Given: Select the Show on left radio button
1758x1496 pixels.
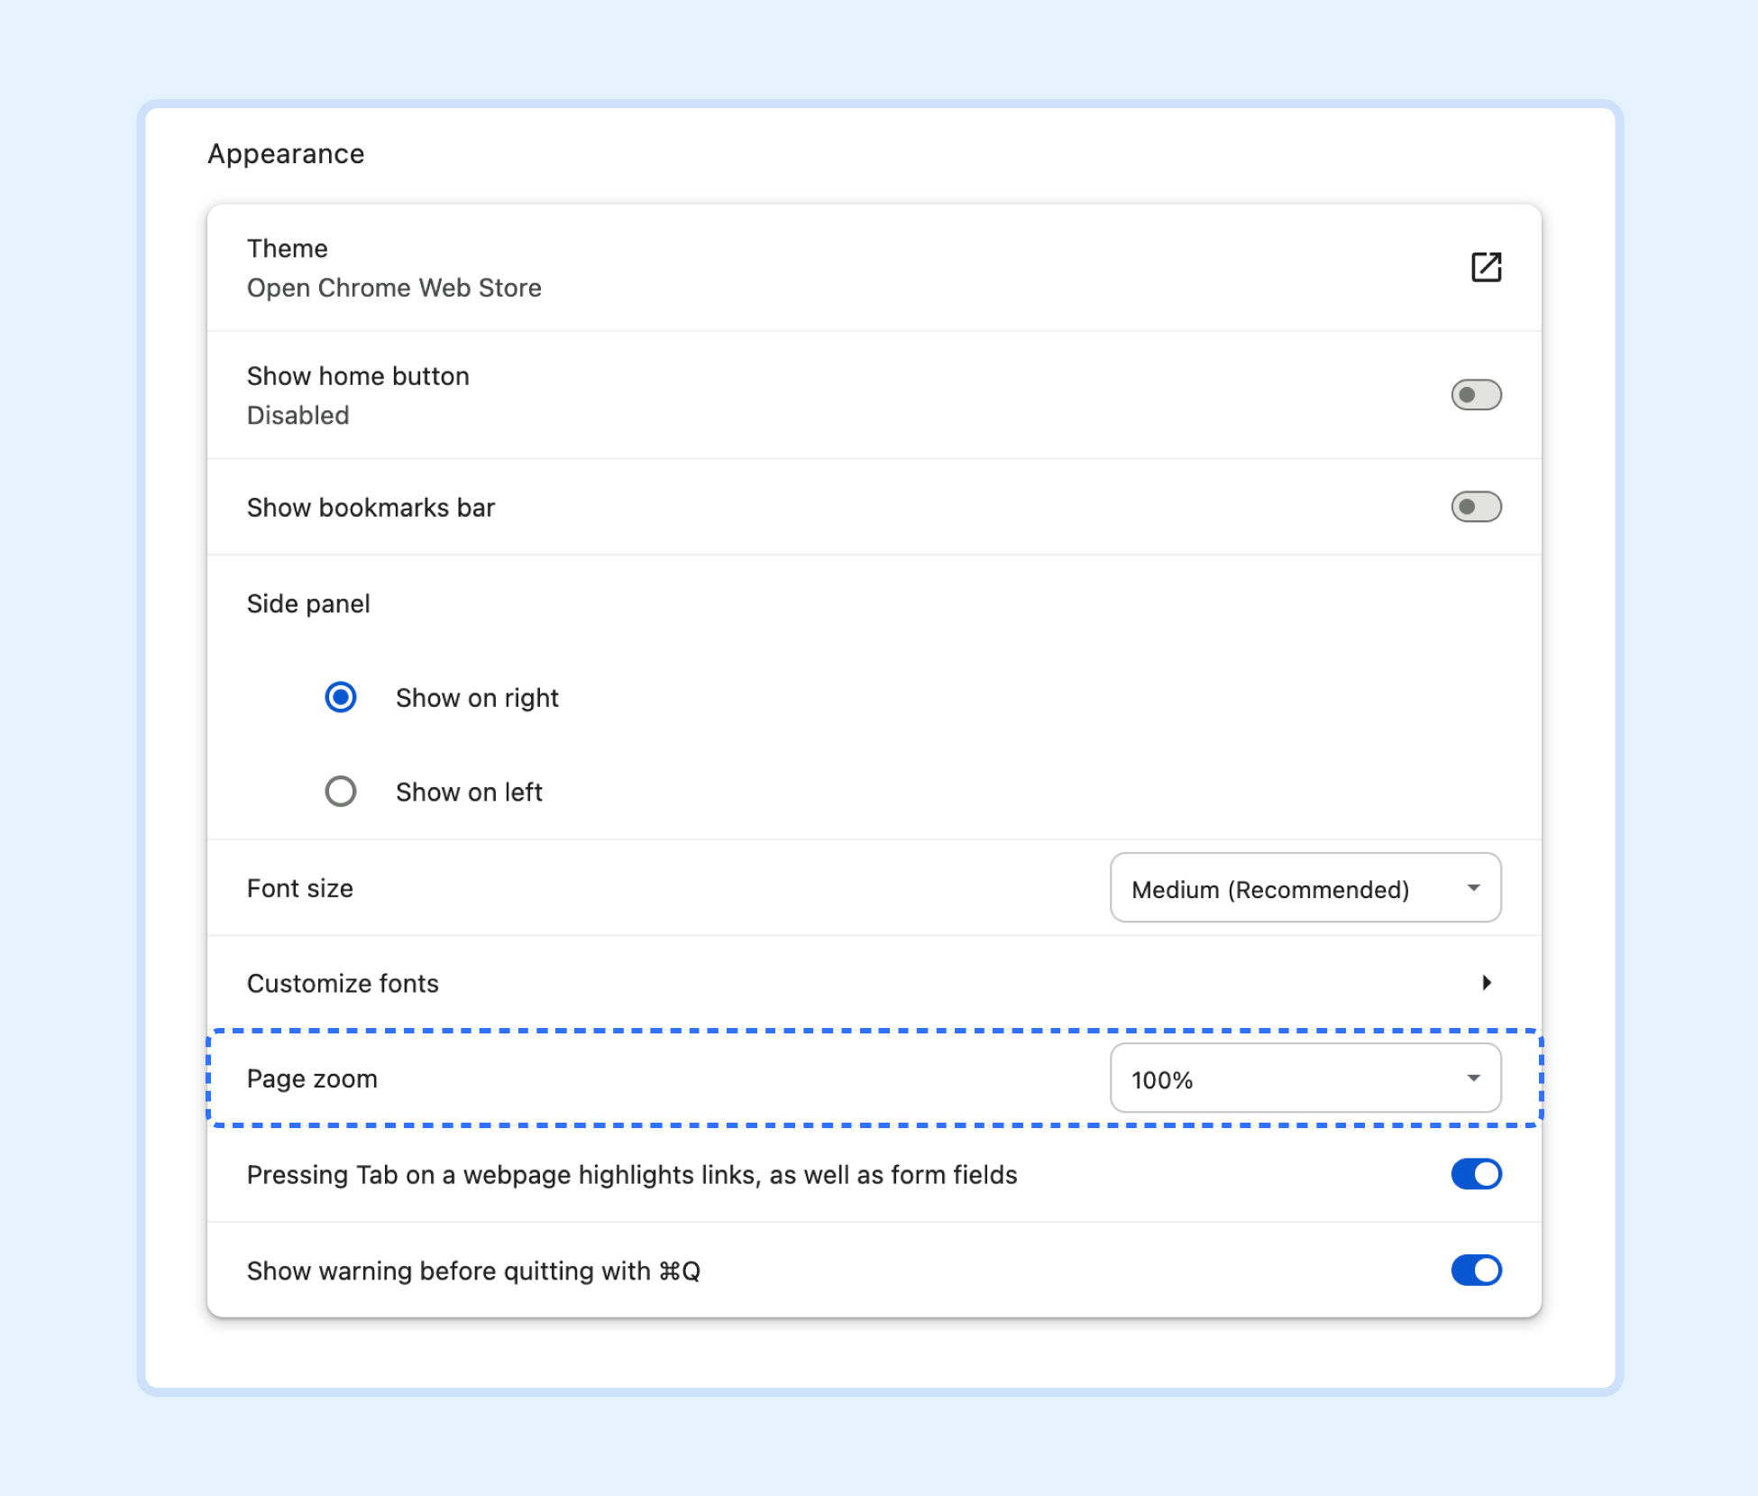Looking at the screenshot, I should 341,792.
